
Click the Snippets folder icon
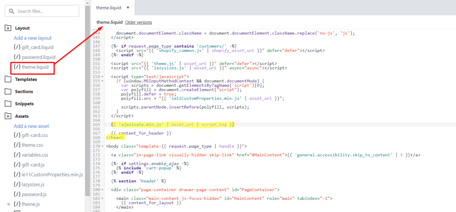8,104
